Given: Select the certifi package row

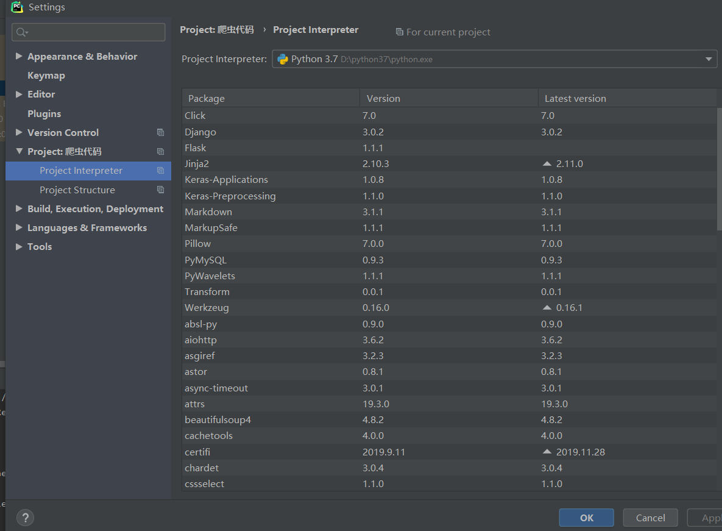Looking at the screenshot, I should coord(450,452).
